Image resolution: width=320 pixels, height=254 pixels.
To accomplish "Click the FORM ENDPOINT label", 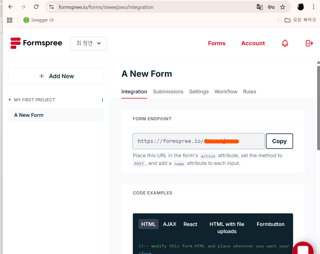I will coord(152,119).
